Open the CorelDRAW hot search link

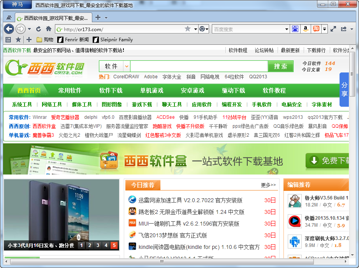click(126, 77)
